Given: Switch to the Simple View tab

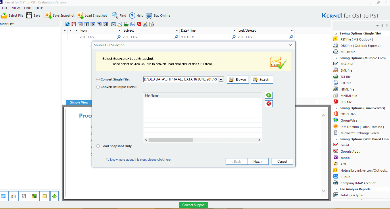Looking at the screenshot, I should 79,102.
